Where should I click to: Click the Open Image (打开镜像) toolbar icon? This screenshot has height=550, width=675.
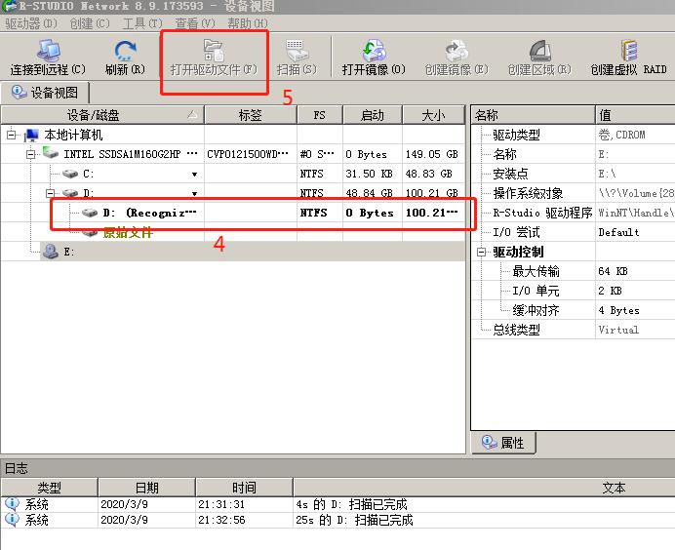point(374,51)
